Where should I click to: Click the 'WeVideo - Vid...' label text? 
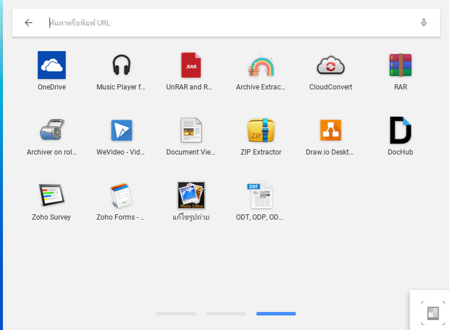point(120,152)
